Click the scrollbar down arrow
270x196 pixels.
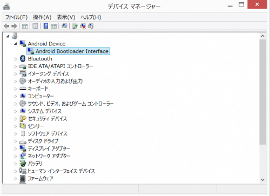tap(262, 180)
